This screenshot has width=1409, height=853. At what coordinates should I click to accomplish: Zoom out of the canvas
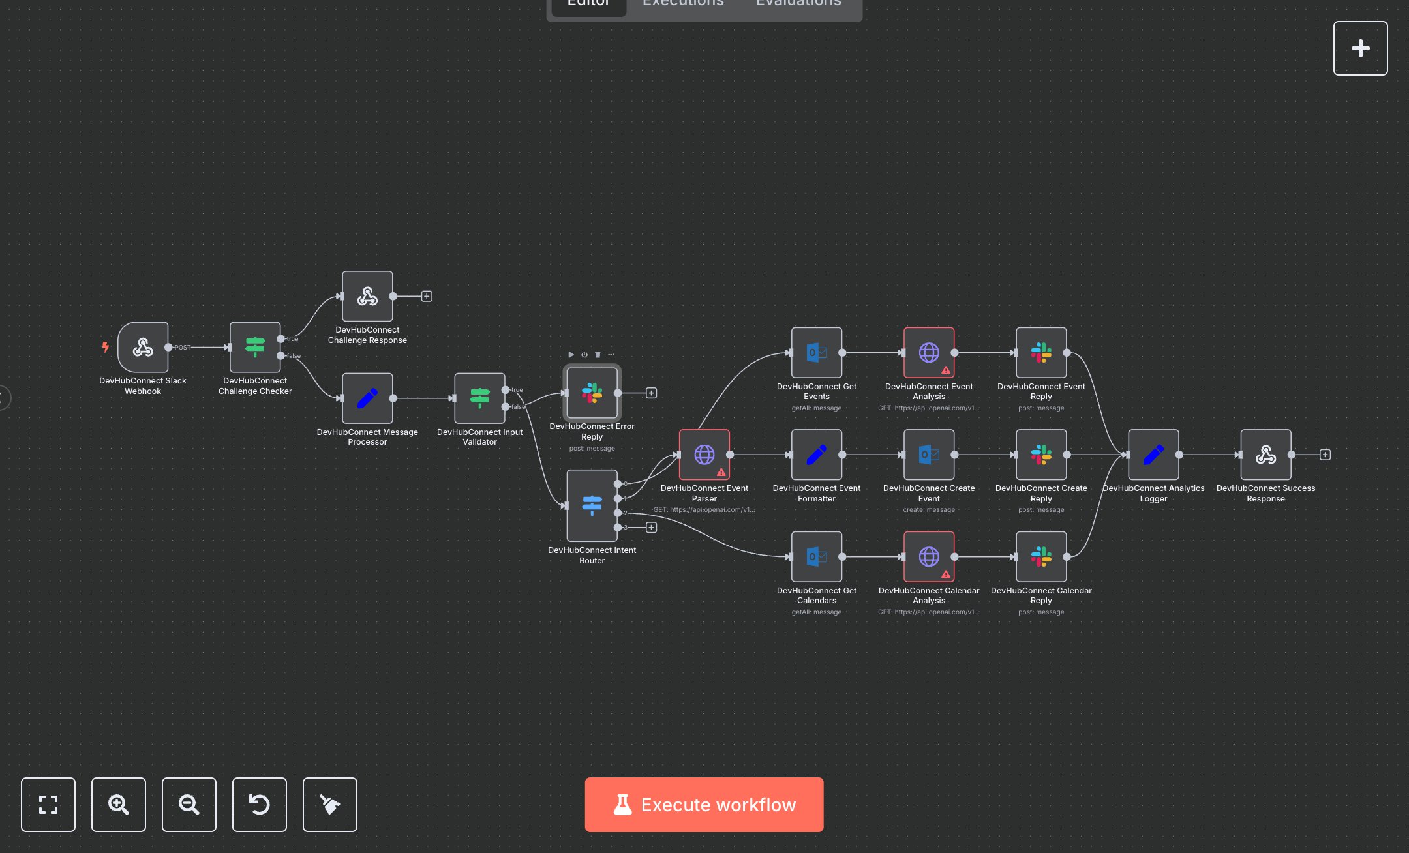point(189,804)
